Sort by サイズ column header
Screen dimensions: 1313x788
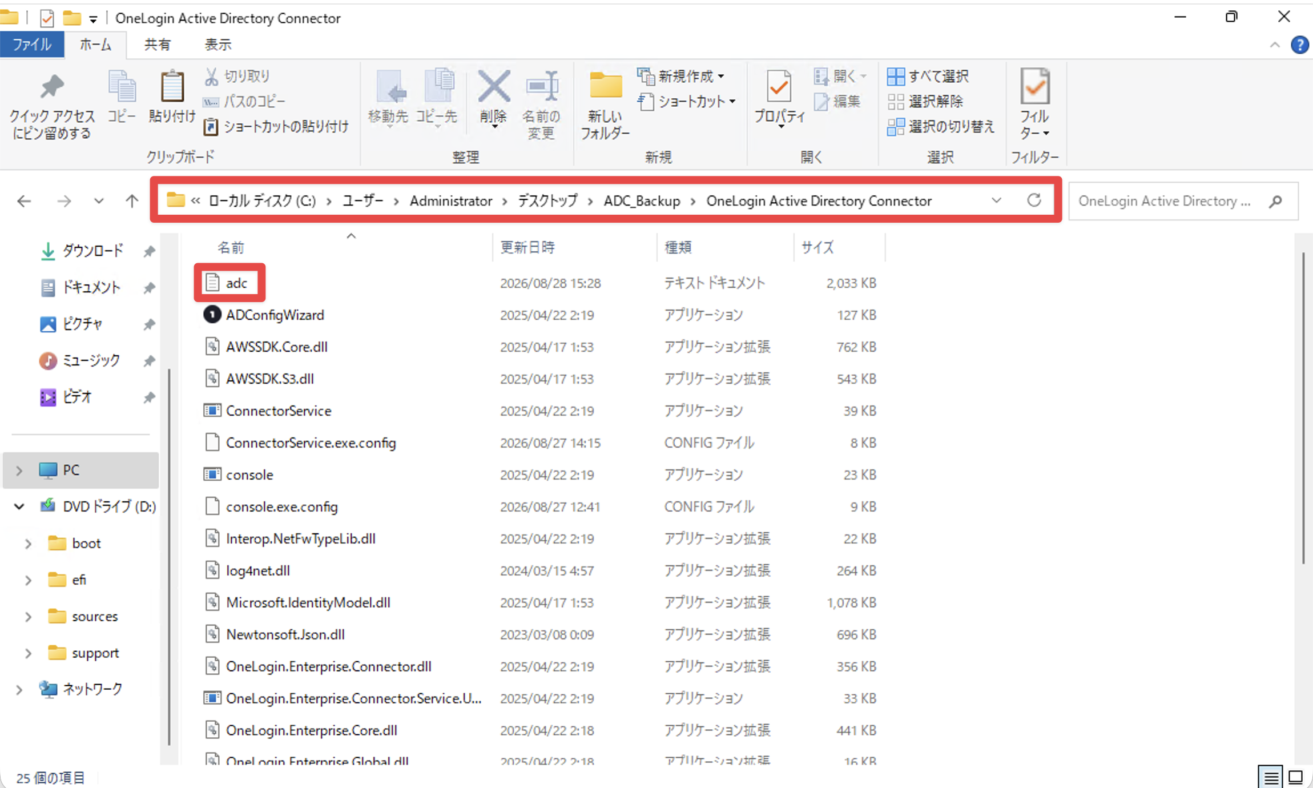(x=817, y=247)
